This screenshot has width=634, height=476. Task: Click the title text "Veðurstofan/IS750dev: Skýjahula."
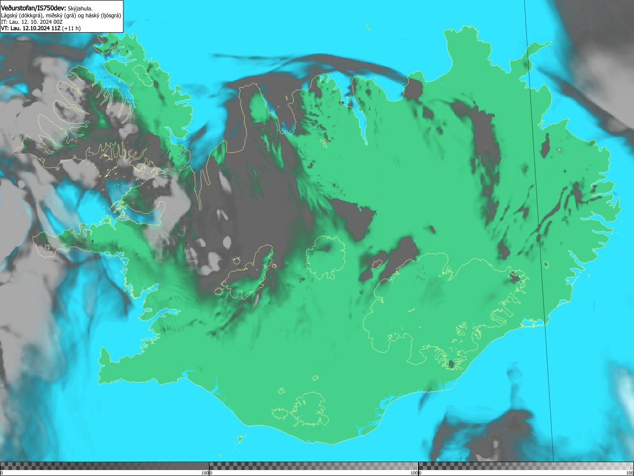click(x=47, y=8)
